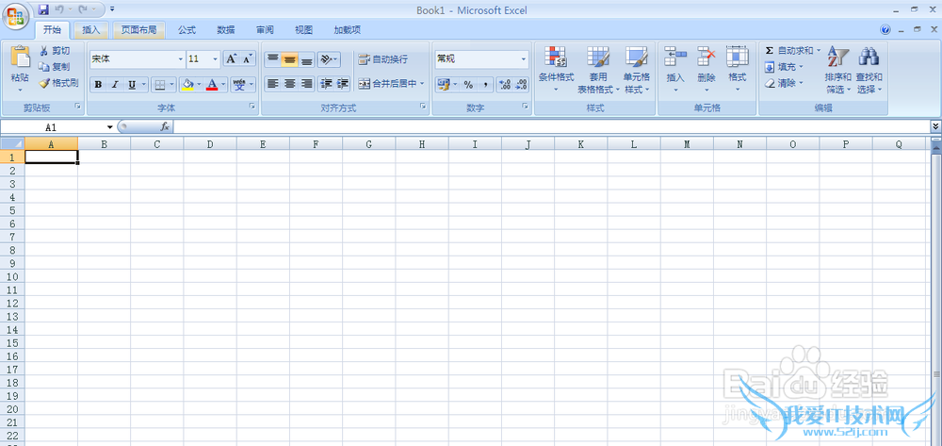Viewport: 942px width, 446px height.
Task: Open the Office button menu
Action: click(16, 15)
